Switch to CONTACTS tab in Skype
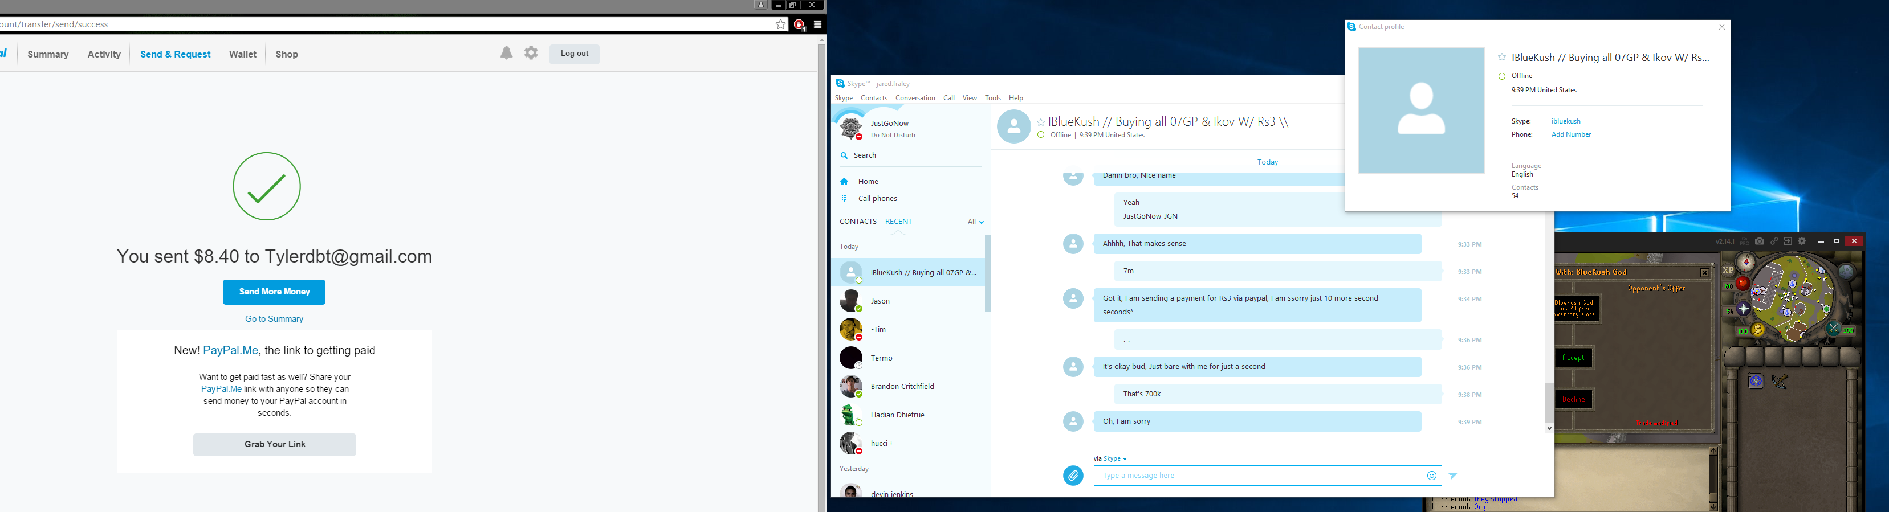1889x512 pixels. point(858,221)
